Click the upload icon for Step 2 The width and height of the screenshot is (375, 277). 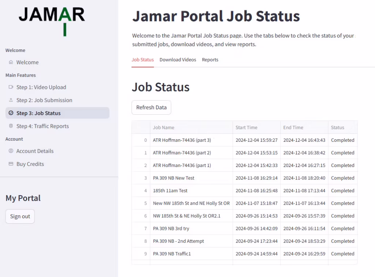point(11,100)
